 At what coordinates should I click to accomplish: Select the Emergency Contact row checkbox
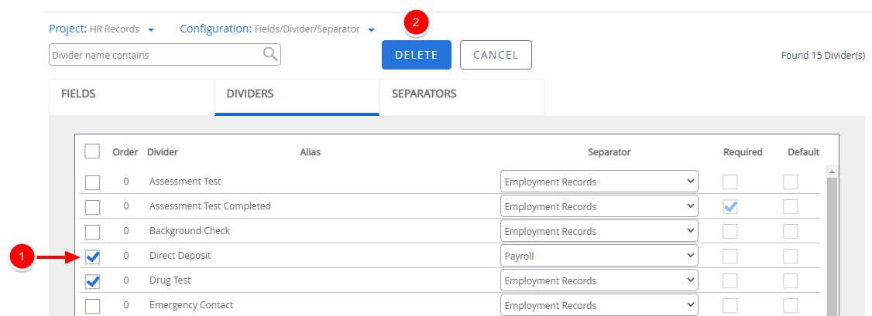[x=92, y=306]
